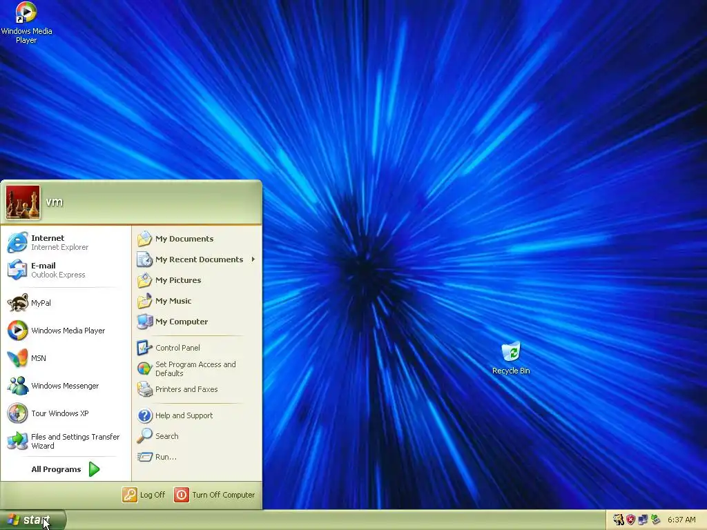707x530 pixels.
Task: Launch the MSN butterfly icon
Action: (17, 358)
